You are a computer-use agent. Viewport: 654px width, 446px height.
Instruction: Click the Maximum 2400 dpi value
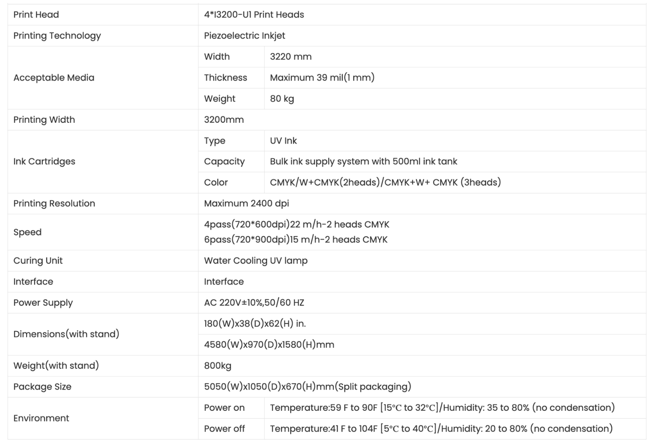pos(246,203)
